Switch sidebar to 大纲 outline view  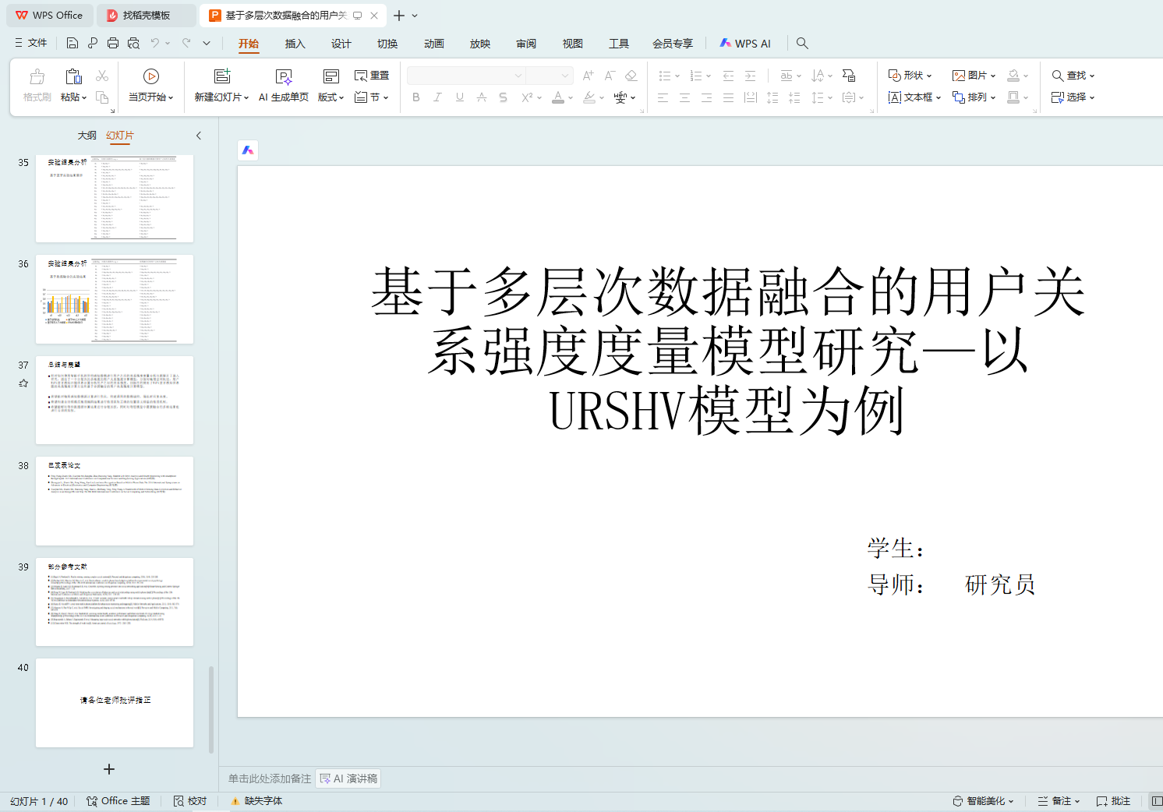pos(87,136)
